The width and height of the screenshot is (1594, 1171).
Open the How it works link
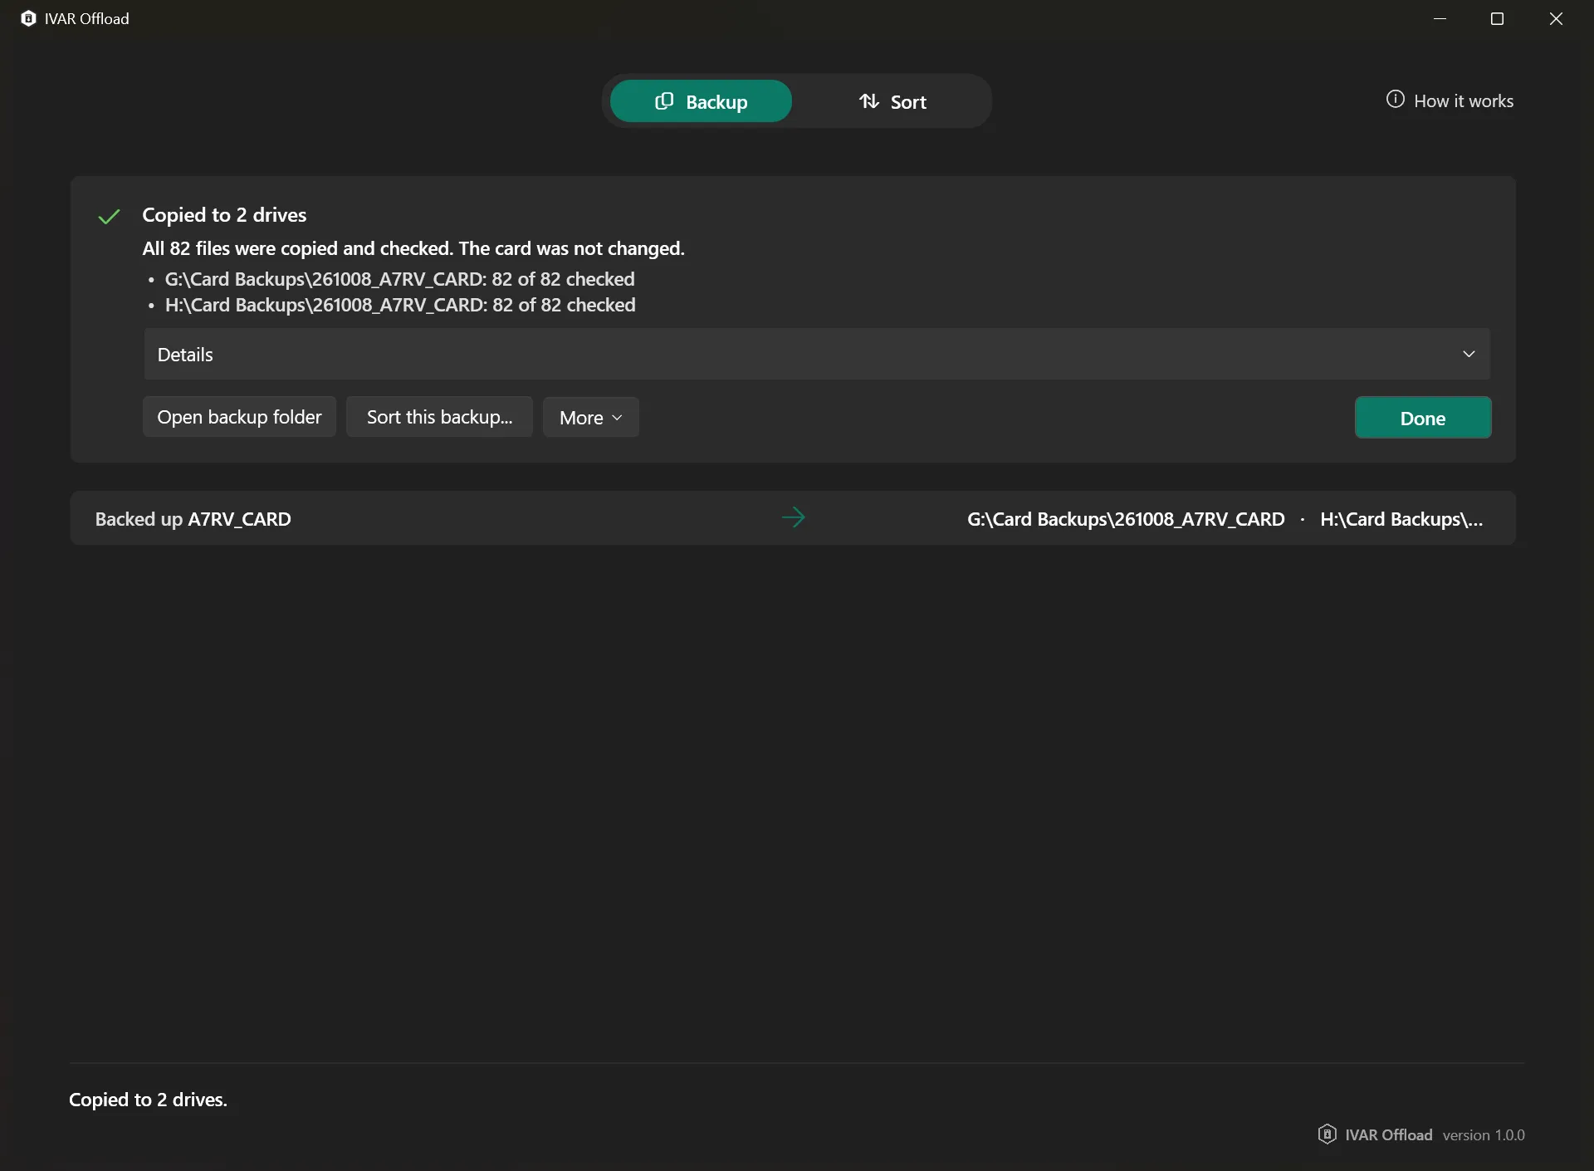coord(1450,100)
